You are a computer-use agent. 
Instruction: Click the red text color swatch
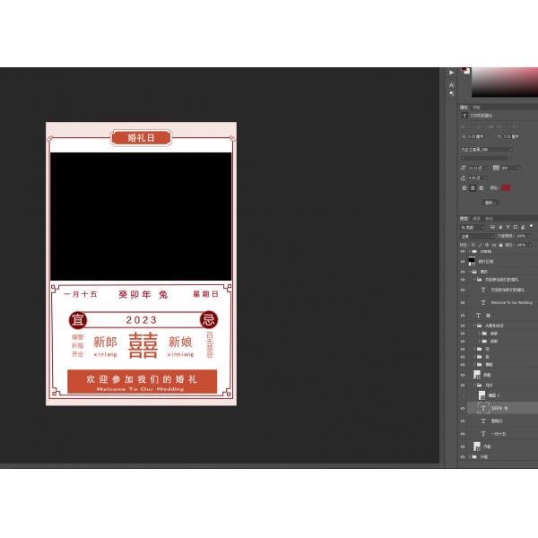pos(506,187)
